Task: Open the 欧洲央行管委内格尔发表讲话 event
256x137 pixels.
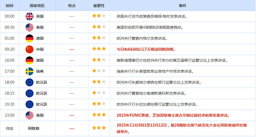Action: pos(142,39)
